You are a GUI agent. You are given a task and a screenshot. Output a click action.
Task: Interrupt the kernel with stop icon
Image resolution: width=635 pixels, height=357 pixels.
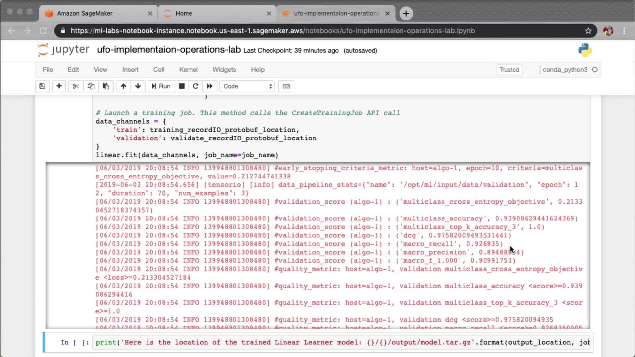[x=182, y=86]
